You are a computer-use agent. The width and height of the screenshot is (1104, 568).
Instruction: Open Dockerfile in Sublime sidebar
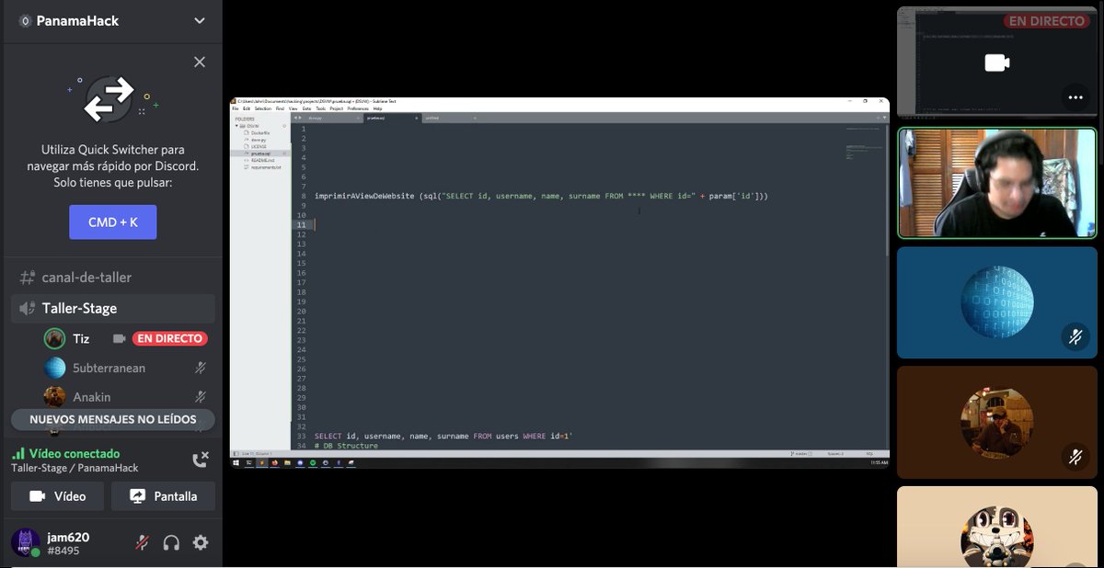(260, 133)
